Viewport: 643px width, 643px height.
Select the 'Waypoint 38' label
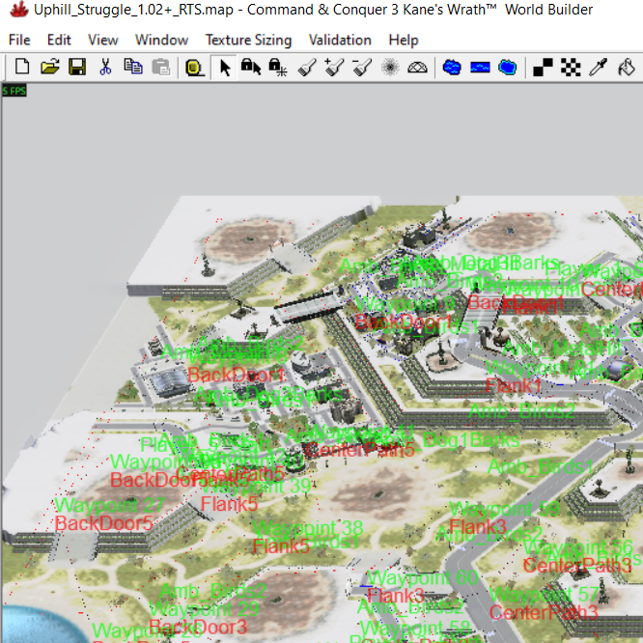click(x=308, y=528)
